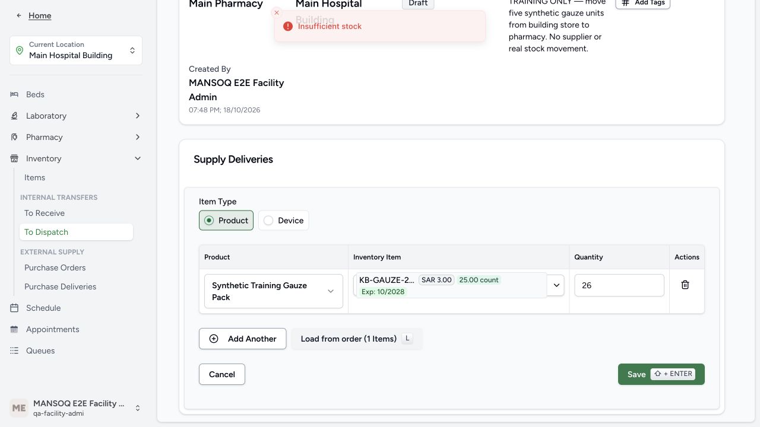Click the 25.00 count stock badge

click(x=479, y=280)
